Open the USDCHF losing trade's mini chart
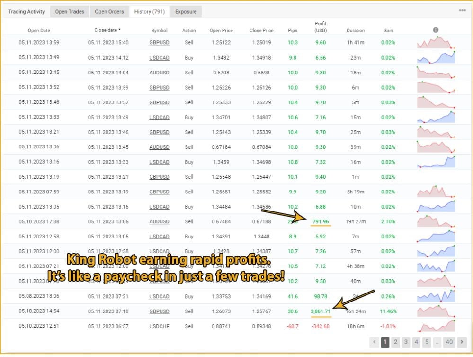Image resolution: width=473 pixels, height=357 pixels. (x=436, y=326)
